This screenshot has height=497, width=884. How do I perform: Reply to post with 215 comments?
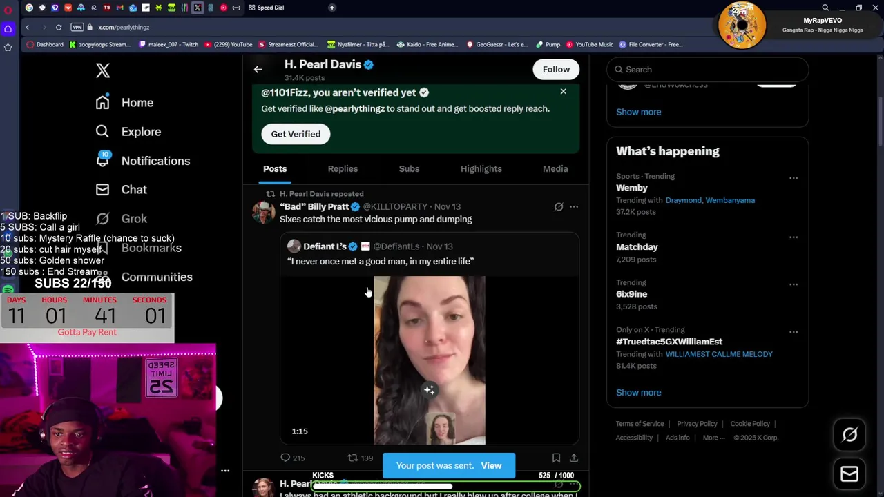[292, 458]
